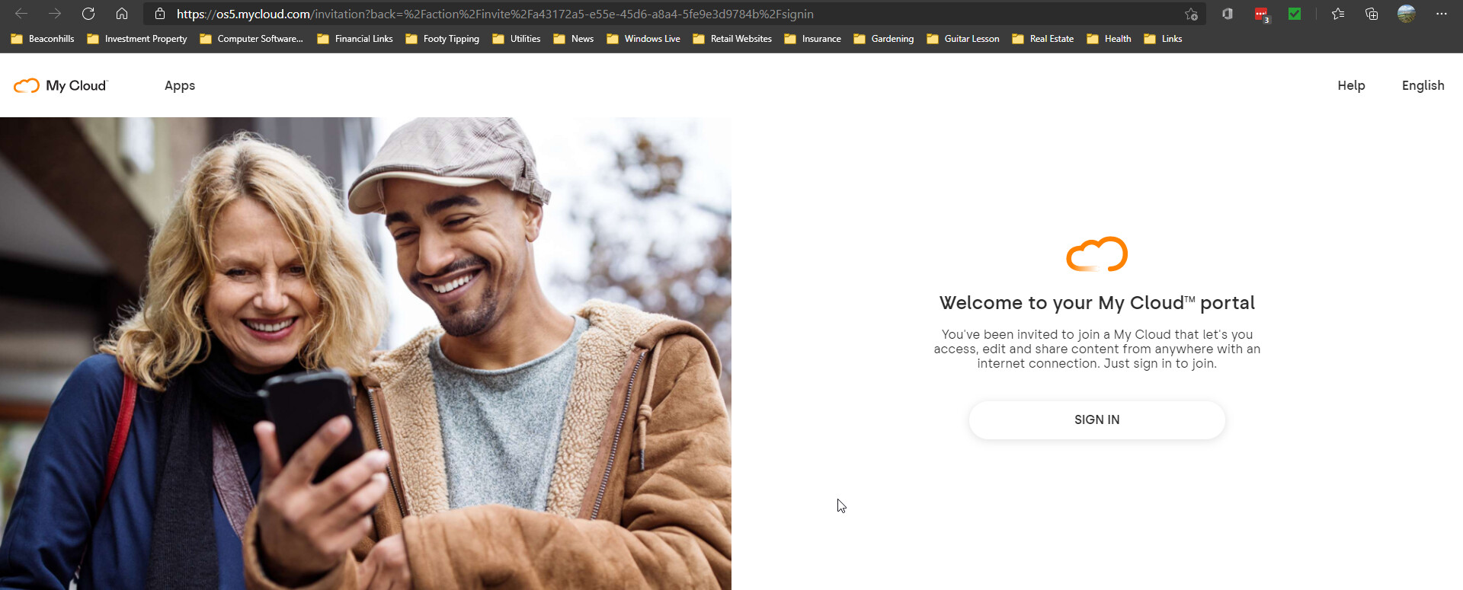Open the Guitar Lesson bookmark folder

(963, 39)
